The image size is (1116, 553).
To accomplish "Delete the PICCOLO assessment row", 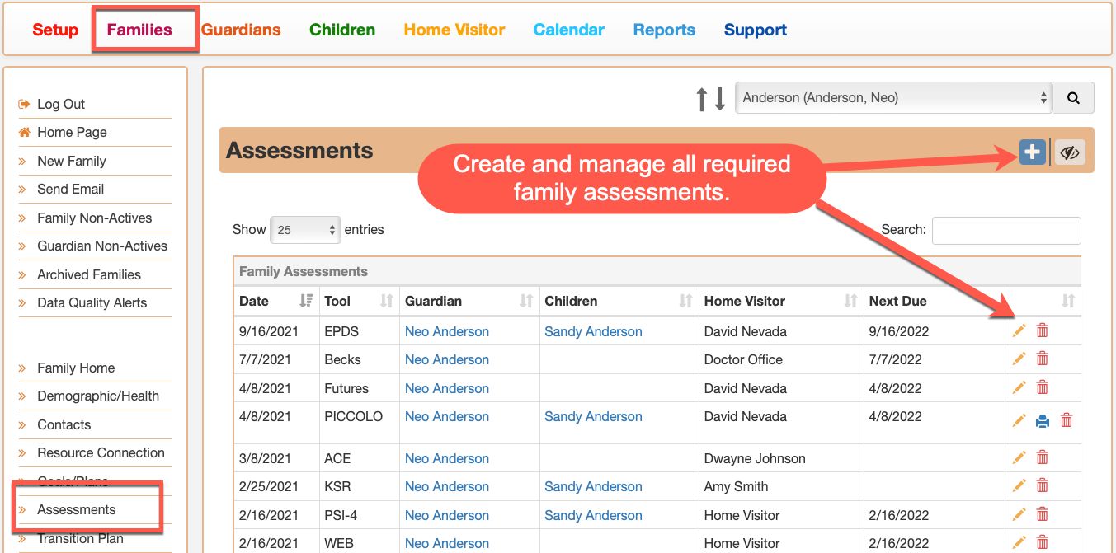I will point(1067,420).
